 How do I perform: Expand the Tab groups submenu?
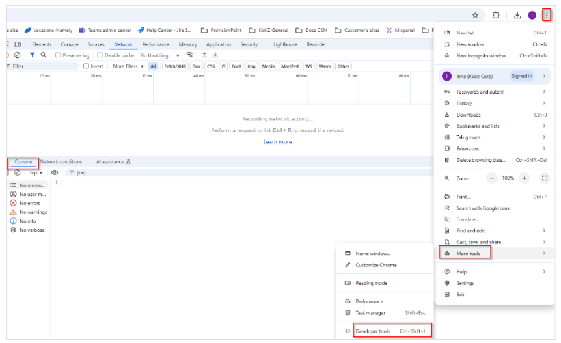495,137
